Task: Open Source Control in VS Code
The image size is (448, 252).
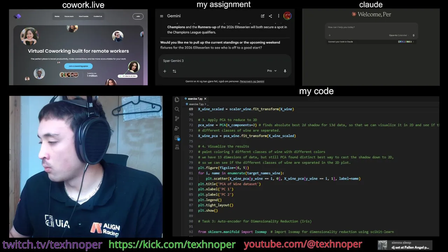Action: [177, 119]
